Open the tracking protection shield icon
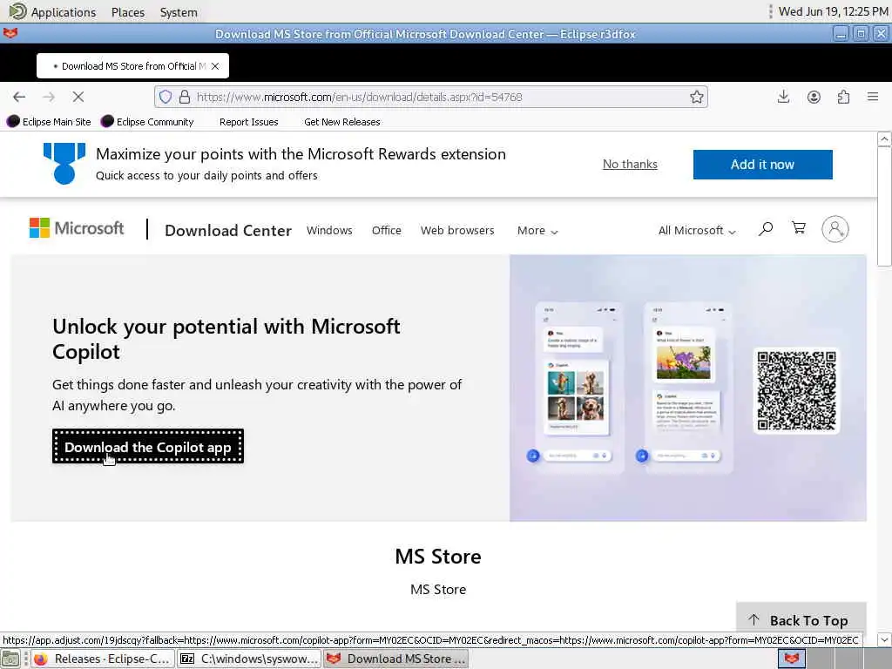Image resolution: width=892 pixels, height=669 pixels. tap(165, 97)
